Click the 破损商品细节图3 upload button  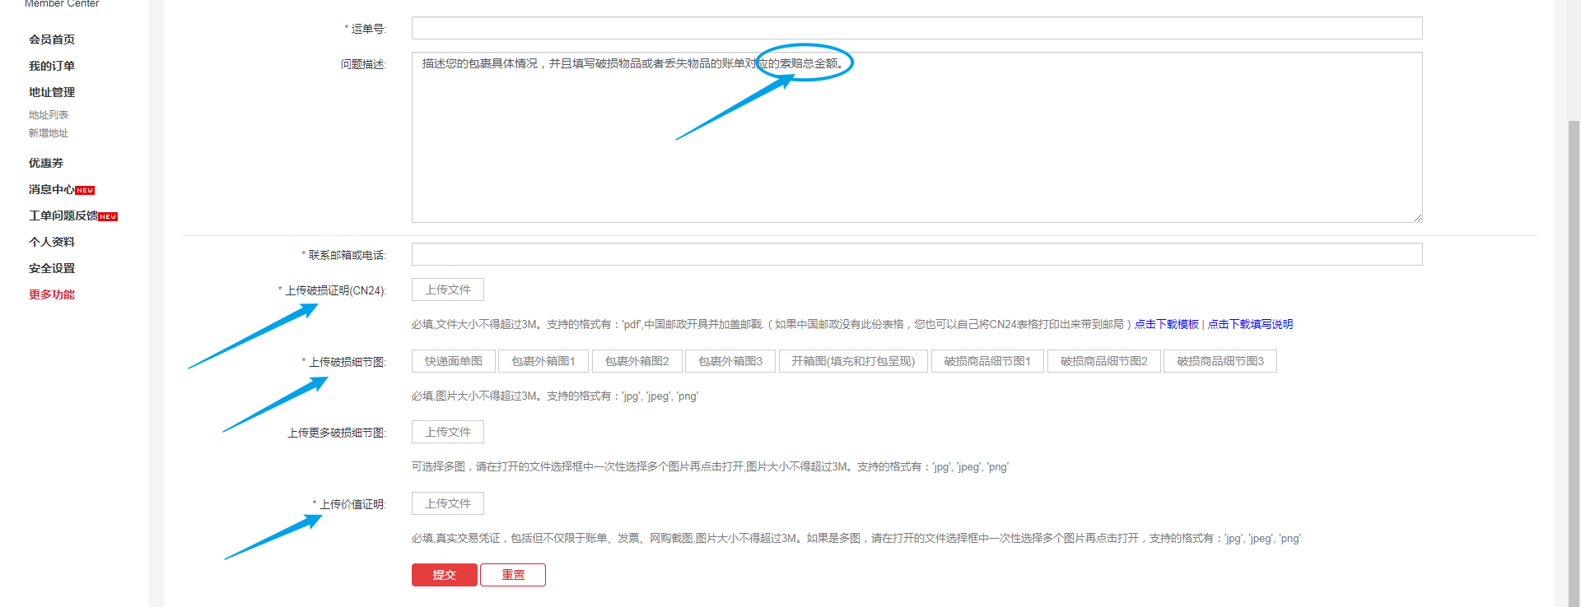point(1220,361)
